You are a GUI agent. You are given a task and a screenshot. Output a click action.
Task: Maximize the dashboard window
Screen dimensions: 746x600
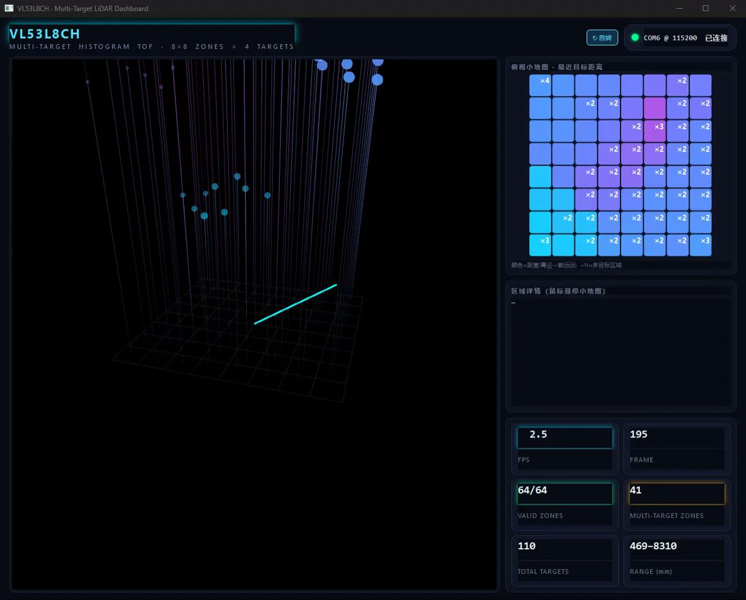point(705,8)
